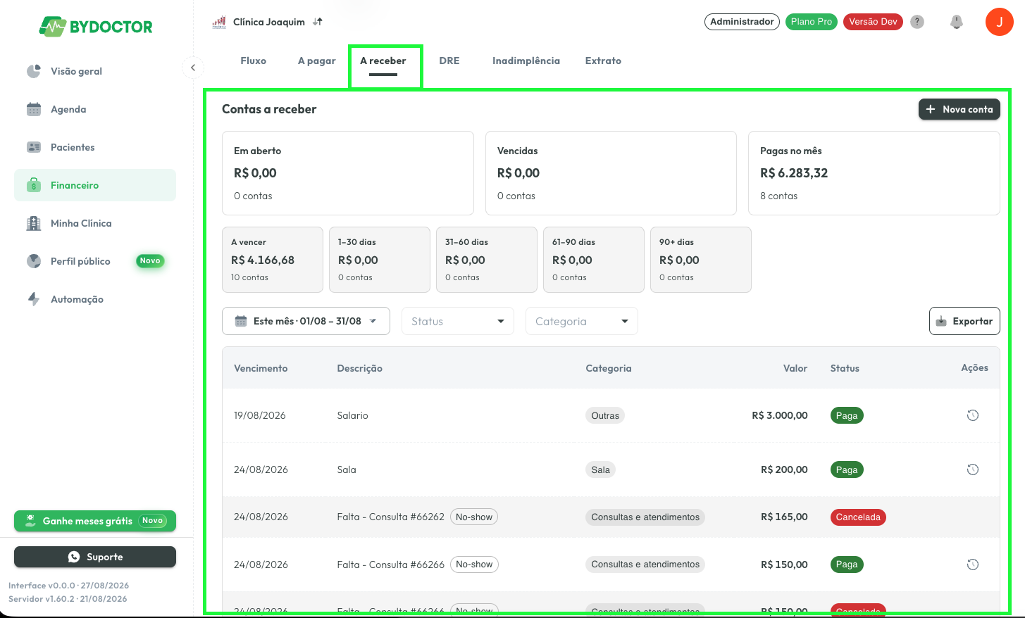1025x618 pixels.
Task: Open Automação in the sidebar
Action: click(95, 299)
